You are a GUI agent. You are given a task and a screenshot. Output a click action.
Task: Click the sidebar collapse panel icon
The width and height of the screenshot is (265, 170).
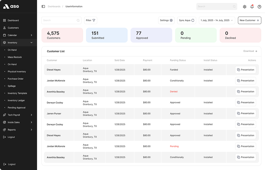coord(43,6)
